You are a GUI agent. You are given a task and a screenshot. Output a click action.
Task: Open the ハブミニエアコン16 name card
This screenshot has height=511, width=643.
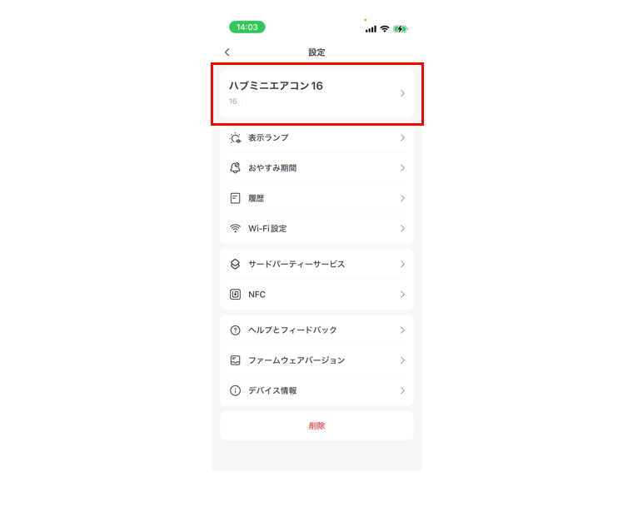tap(317, 93)
